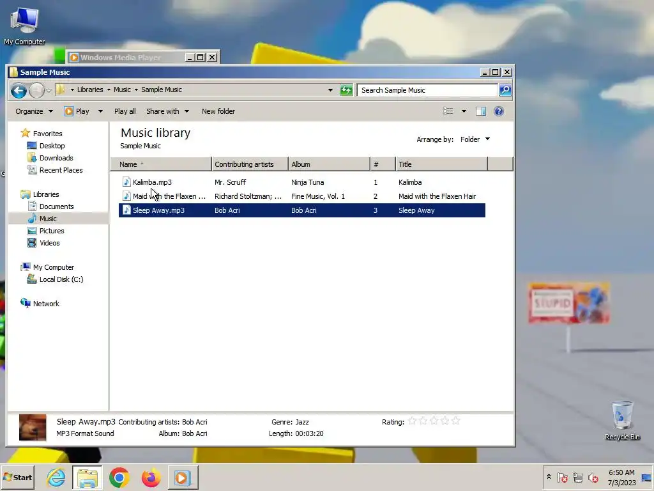654x491 pixels.
Task: Open the Pictures library
Action: [x=52, y=230]
